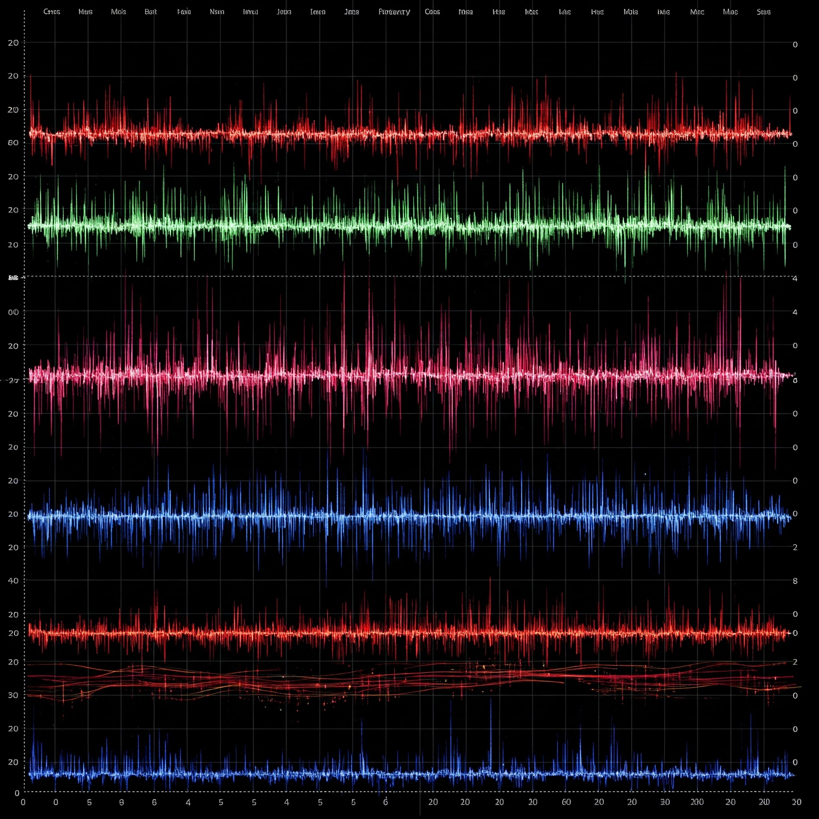This screenshot has width=819, height=819.
Task: Click the '80' value on left axis
Action: tap(13, 142)
